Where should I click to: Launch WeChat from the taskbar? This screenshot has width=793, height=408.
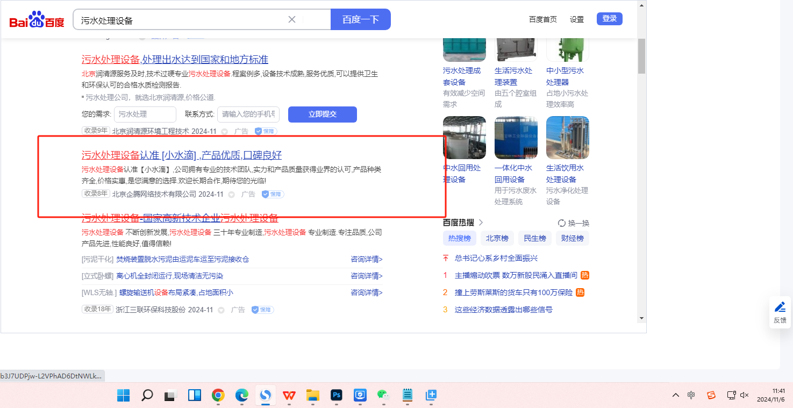tap(383, 395)
